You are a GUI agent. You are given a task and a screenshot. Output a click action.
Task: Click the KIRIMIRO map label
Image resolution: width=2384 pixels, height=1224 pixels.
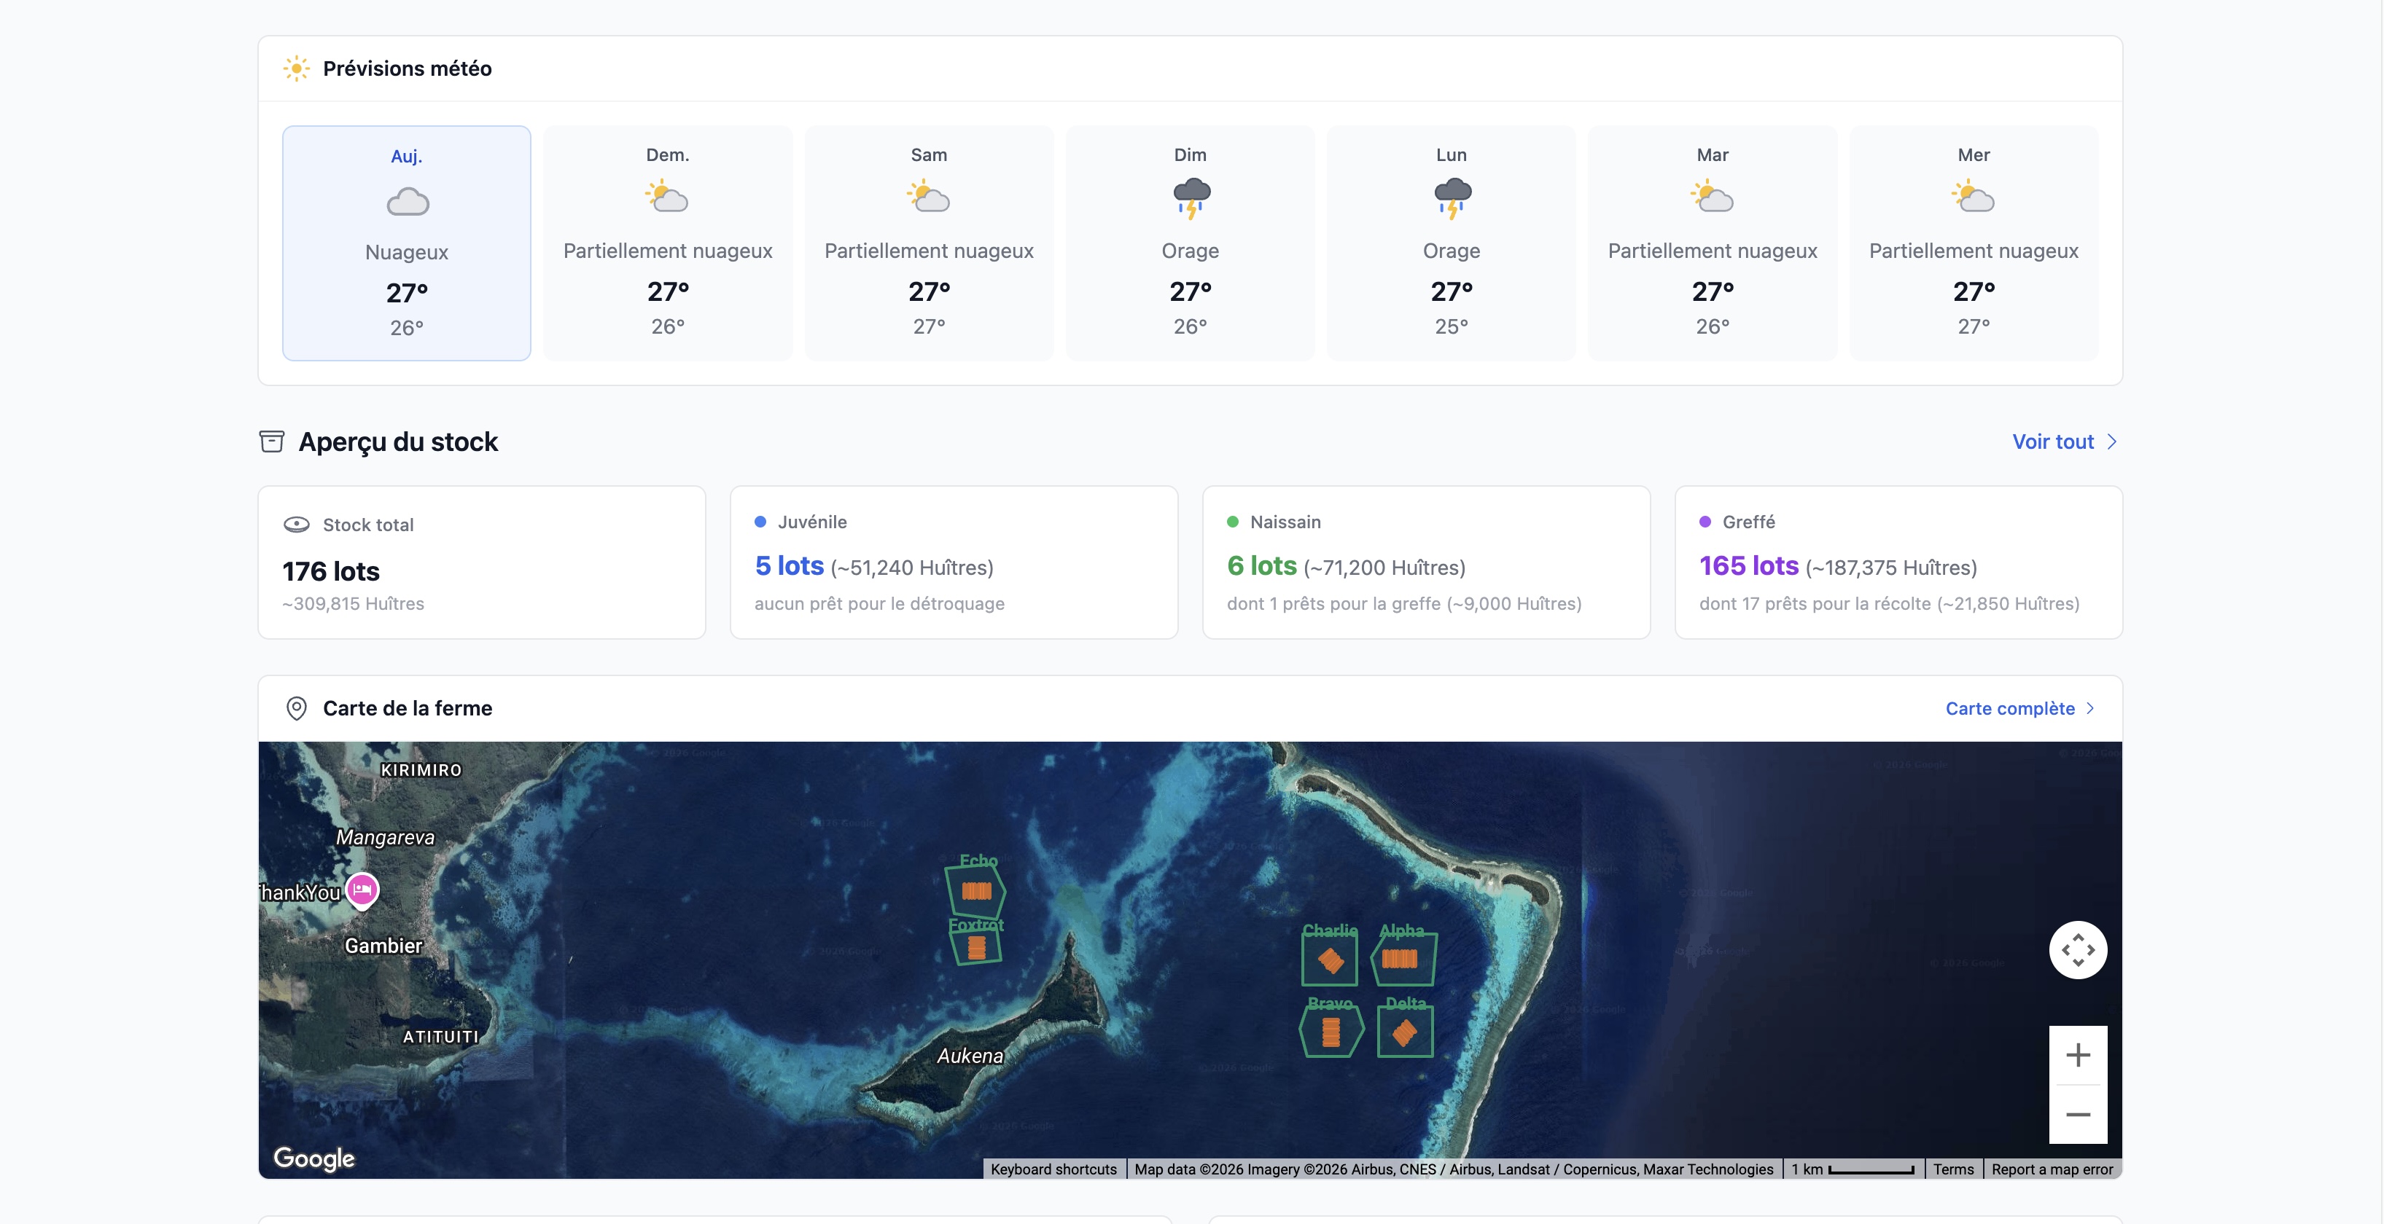click(x=421, y=770)
